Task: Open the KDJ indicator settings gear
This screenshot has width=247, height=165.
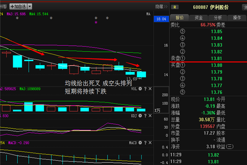Action: pyautogui.click(x=140, y=116)
